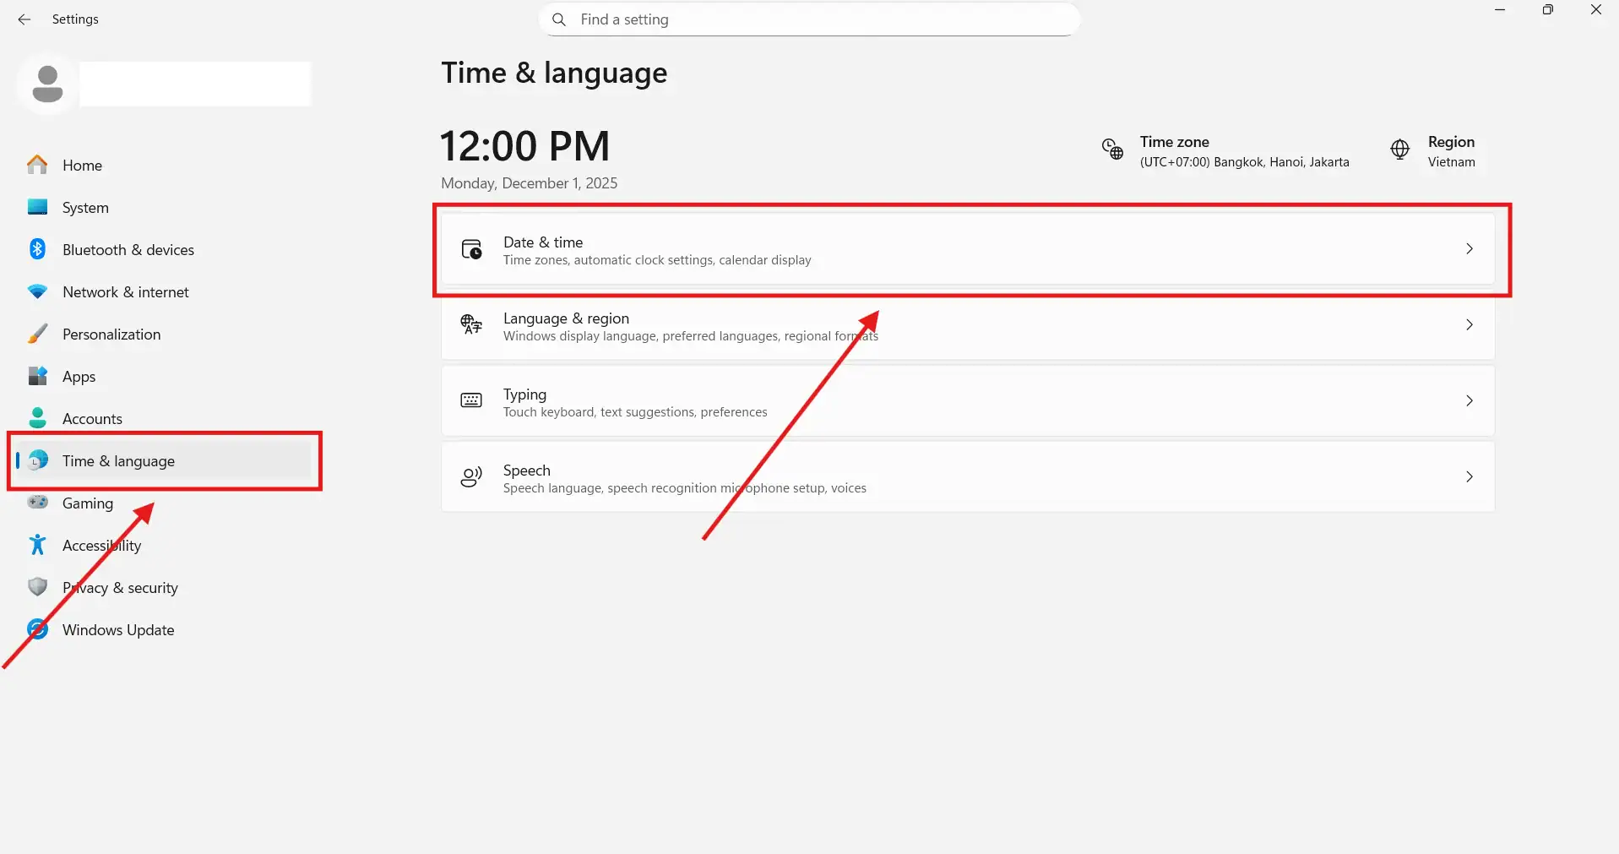This screenshot has width=1619, height=854.
Task: Click the user profile avatar icon
Action: coord(47,84)
